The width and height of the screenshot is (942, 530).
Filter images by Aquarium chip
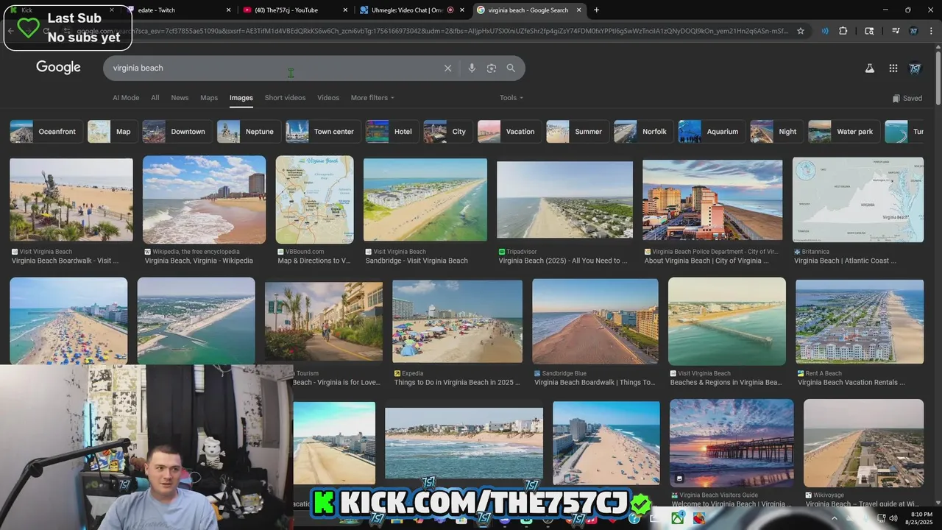[x=711, y=132]
